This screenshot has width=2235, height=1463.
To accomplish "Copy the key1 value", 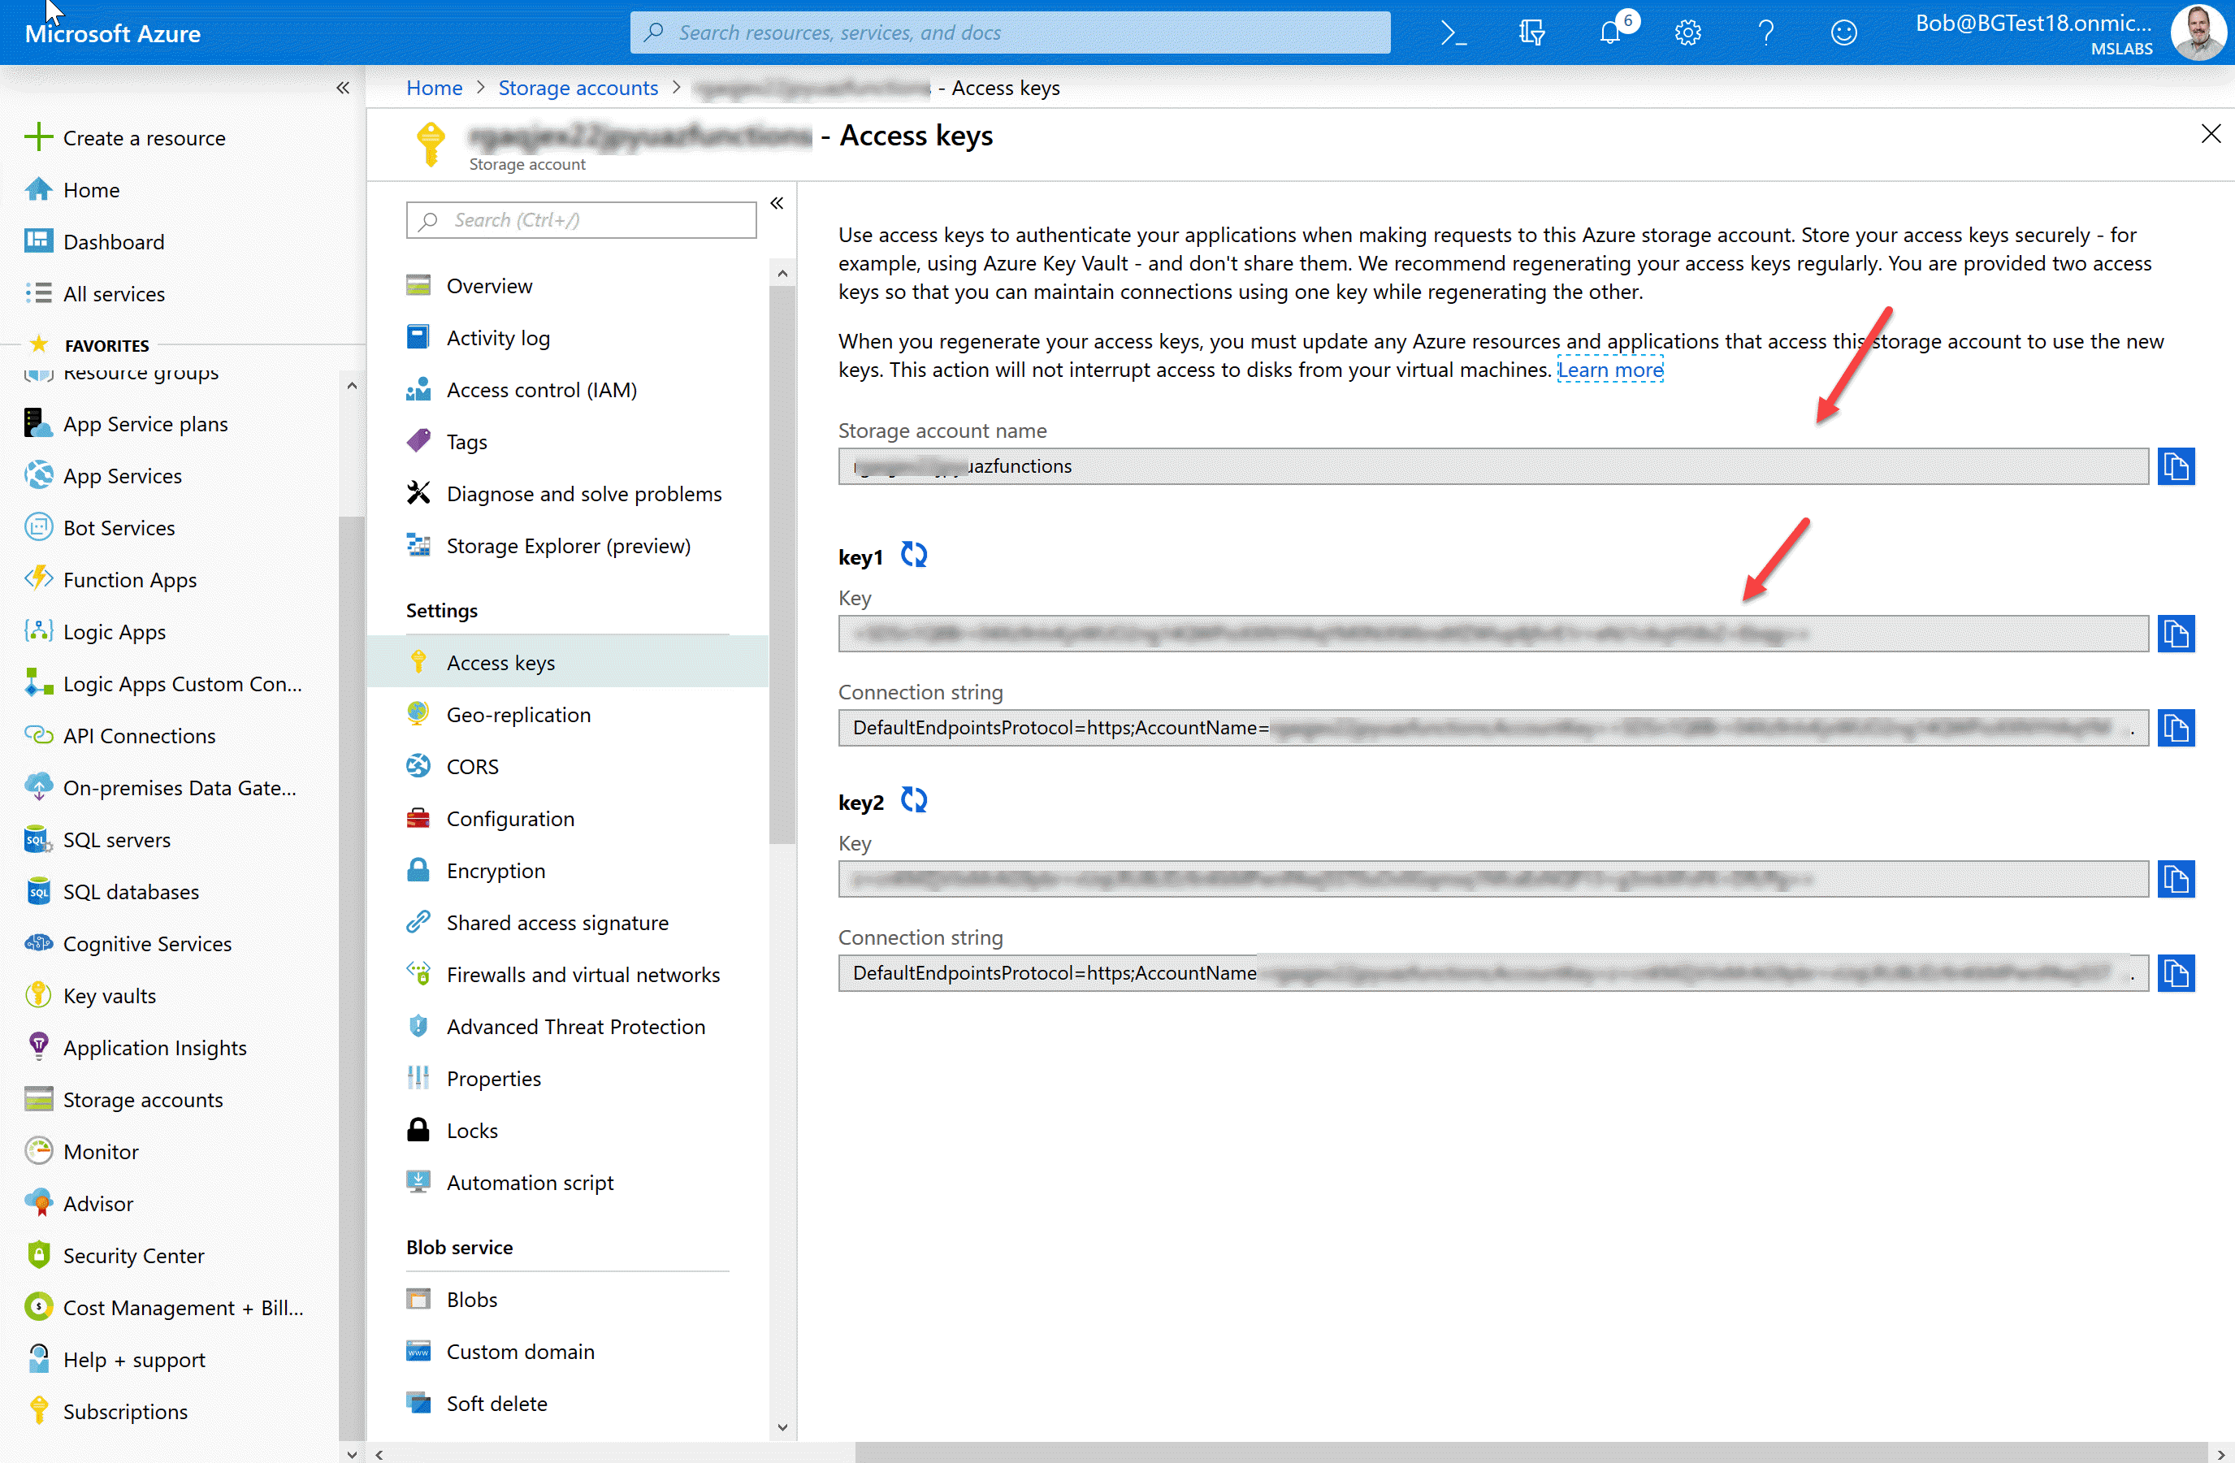I will [x=2177, y=634].
